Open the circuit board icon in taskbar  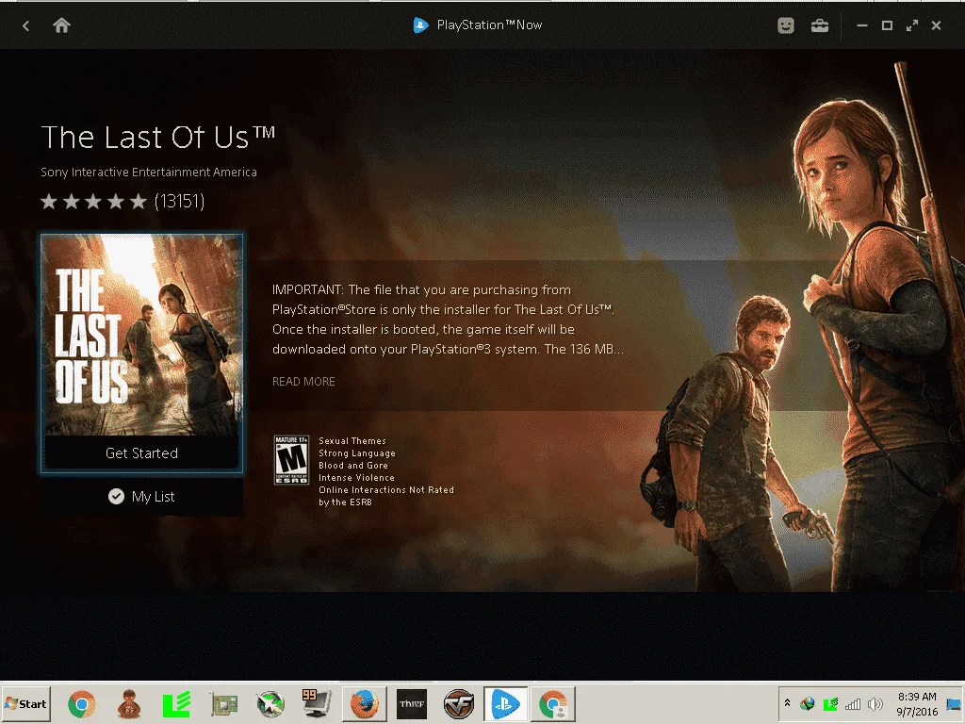pos(224,704)
